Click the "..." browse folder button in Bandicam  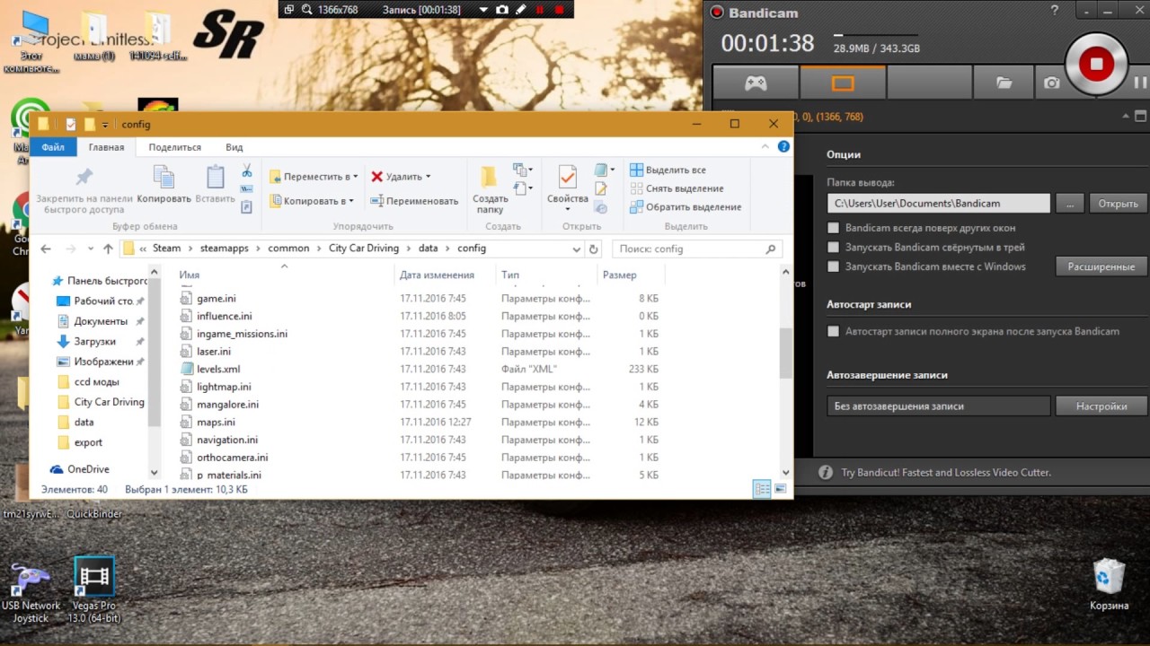1069,204
